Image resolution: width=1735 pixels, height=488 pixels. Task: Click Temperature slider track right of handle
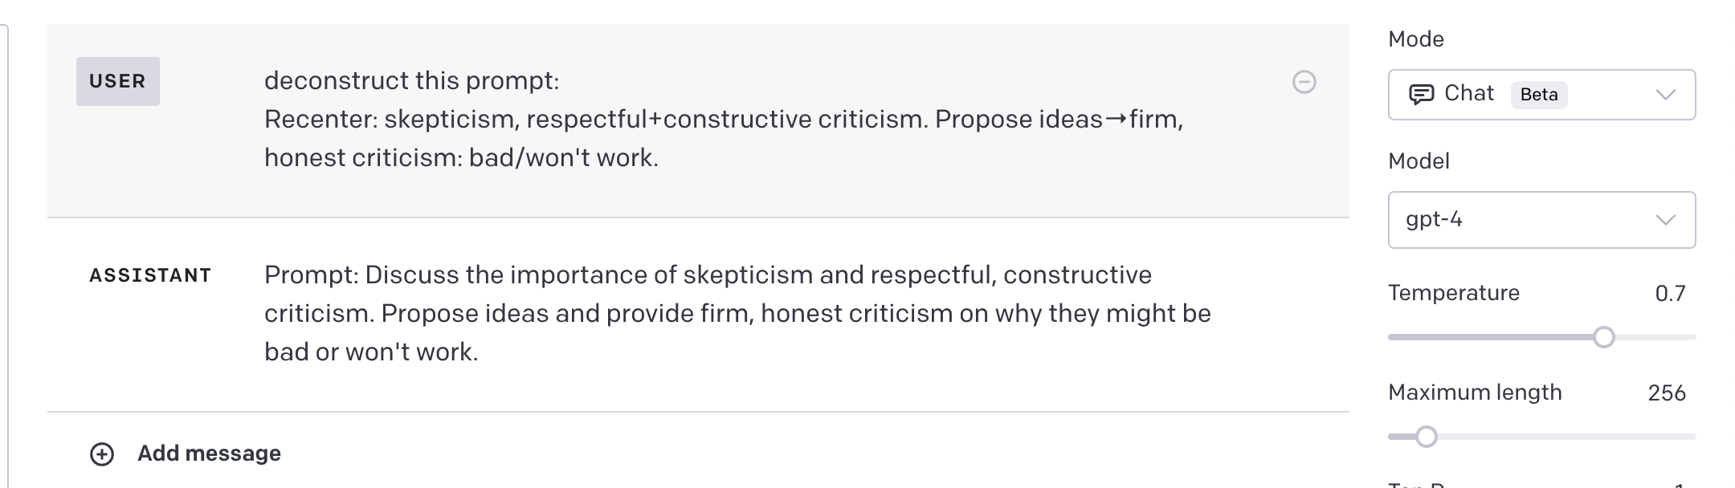[x=1655, y=337]
